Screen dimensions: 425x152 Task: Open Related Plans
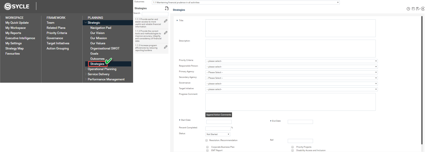(56, 28)
